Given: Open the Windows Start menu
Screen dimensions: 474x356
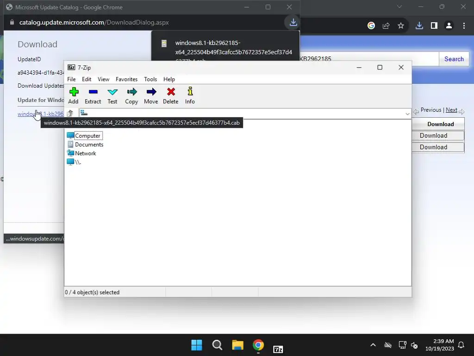Looking at the screenshot, I should click(196, 345).
